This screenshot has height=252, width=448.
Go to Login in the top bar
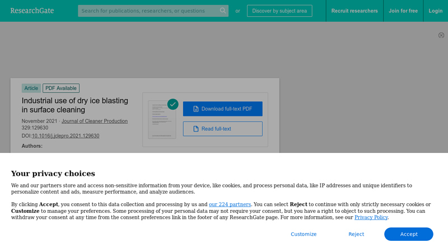pyautogui.click(x=436, y=11)
